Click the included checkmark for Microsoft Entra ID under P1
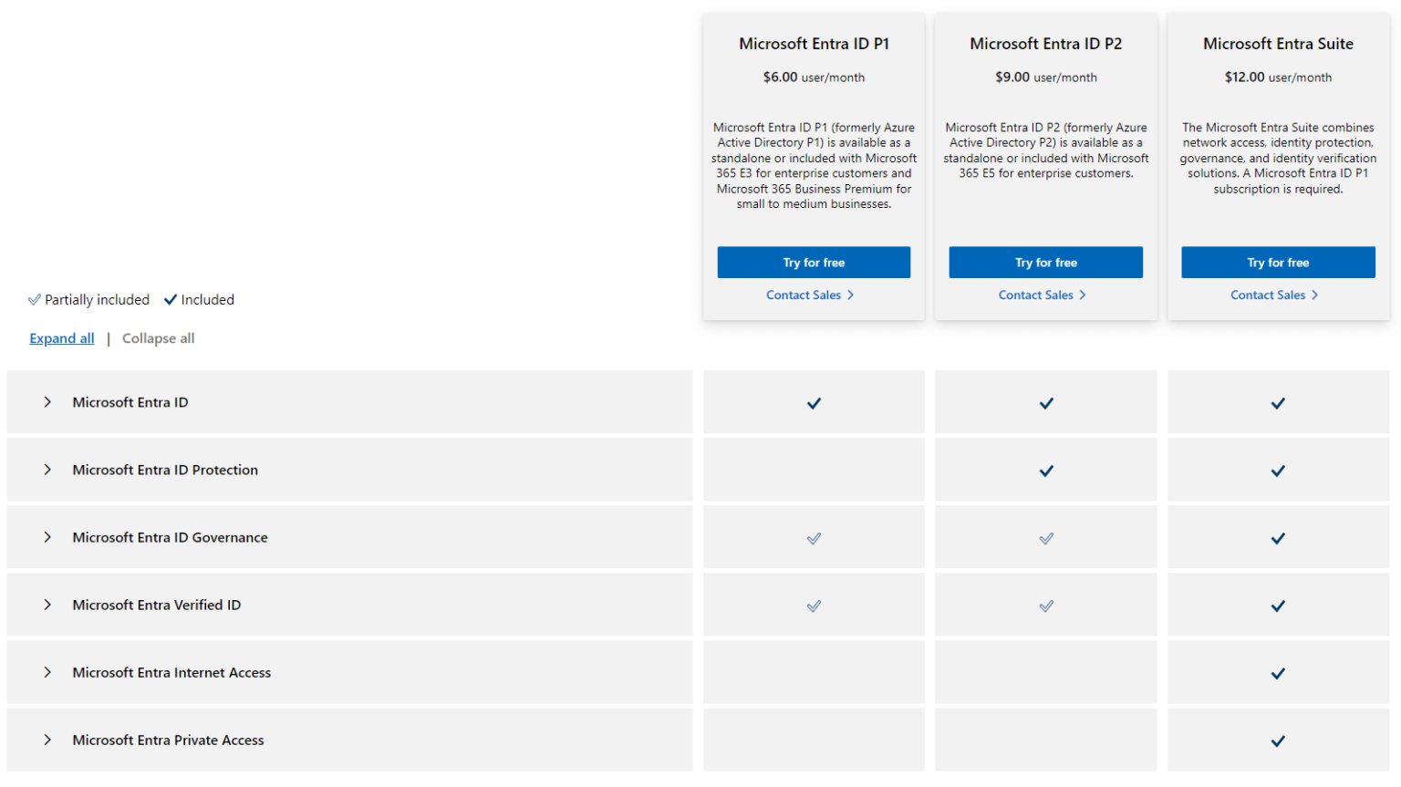 click(815, 402)
